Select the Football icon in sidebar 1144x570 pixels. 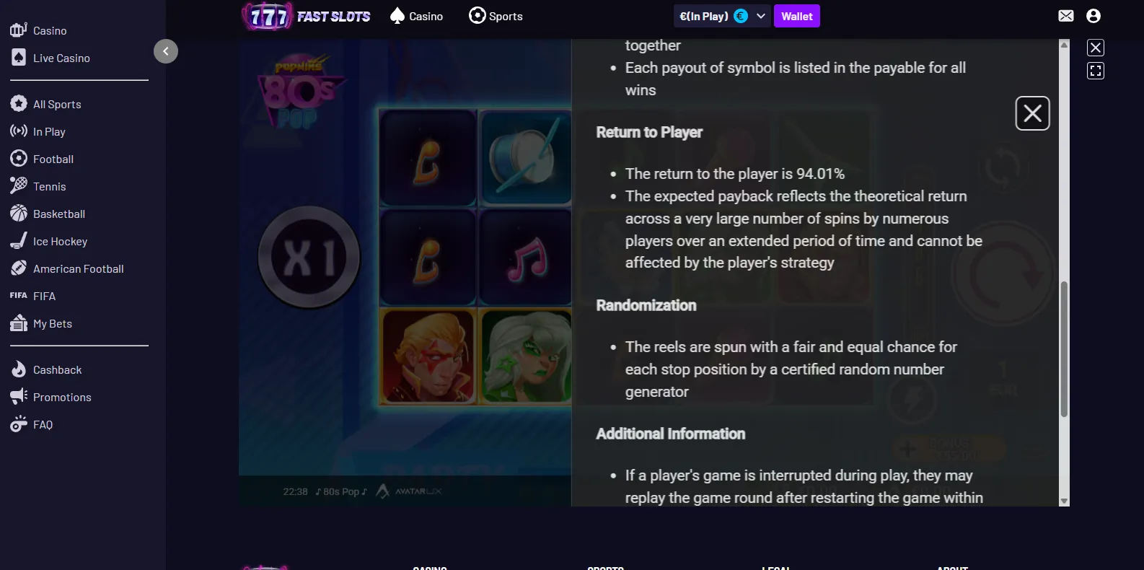[19, 159]
